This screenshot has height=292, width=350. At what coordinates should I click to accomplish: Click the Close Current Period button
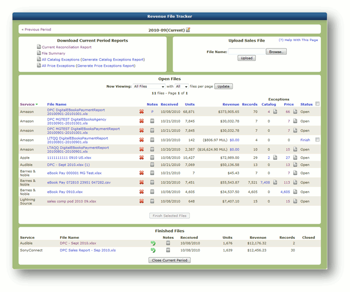[x=169, y=260]
